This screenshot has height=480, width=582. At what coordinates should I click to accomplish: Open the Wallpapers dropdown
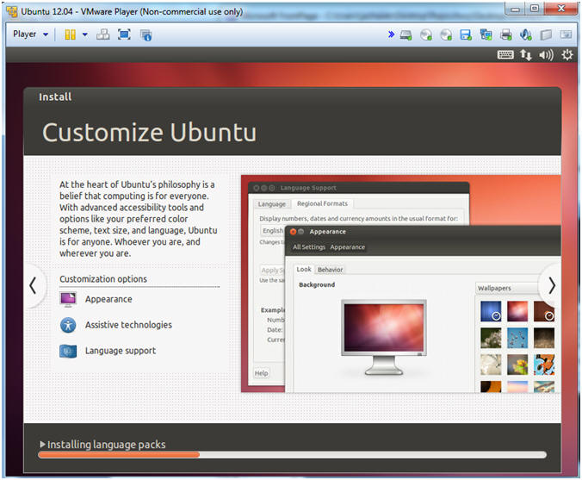tap(508, 288)
